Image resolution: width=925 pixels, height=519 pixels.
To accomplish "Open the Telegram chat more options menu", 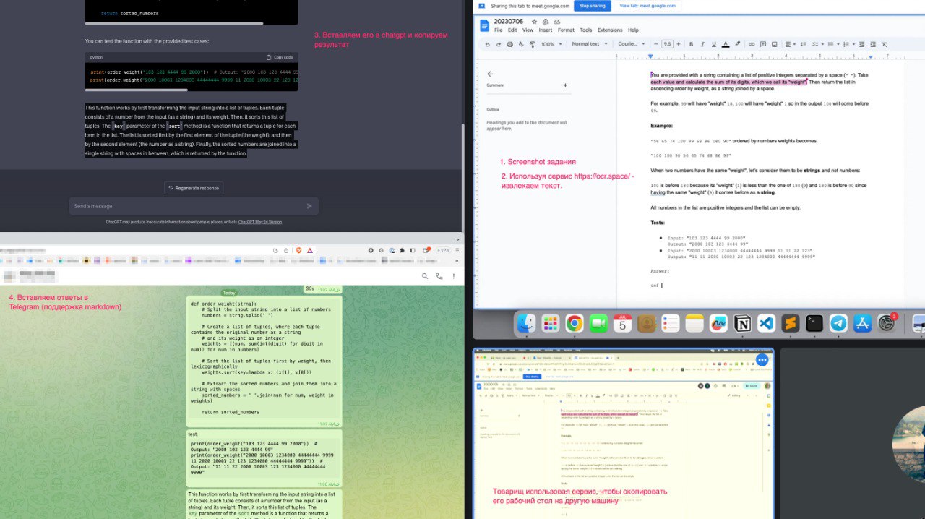I will 454,276.
